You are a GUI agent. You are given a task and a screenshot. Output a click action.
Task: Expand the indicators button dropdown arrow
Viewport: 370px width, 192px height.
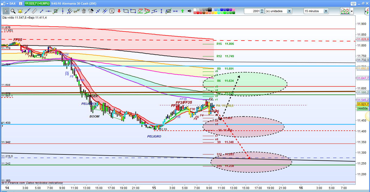(352, 11)
